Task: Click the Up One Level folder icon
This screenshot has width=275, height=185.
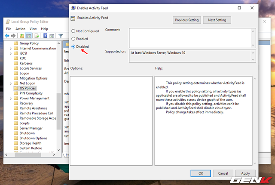Action: [x=22, y=36]
